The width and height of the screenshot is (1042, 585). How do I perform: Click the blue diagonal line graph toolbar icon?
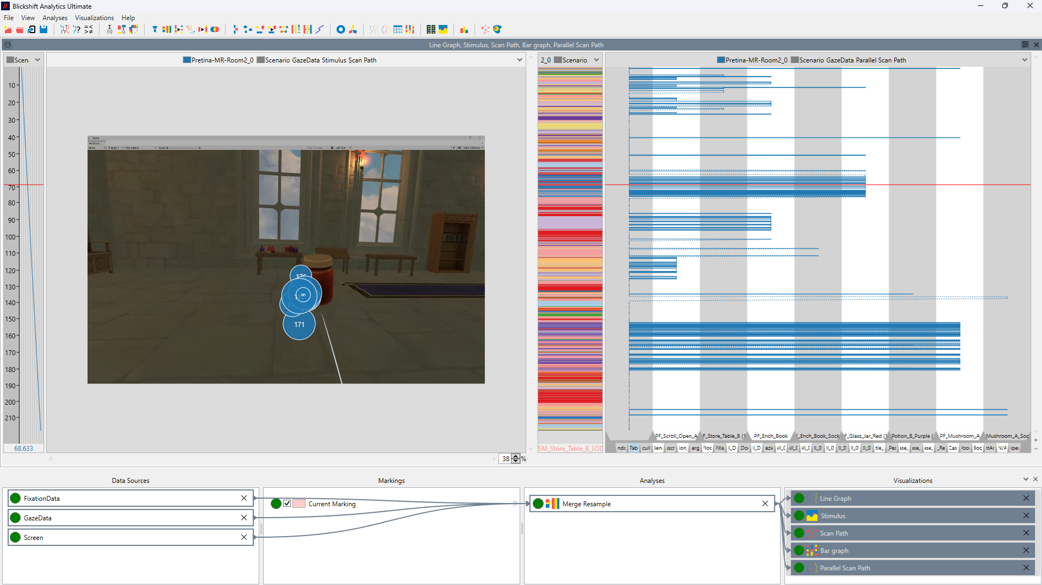point(320,29)
